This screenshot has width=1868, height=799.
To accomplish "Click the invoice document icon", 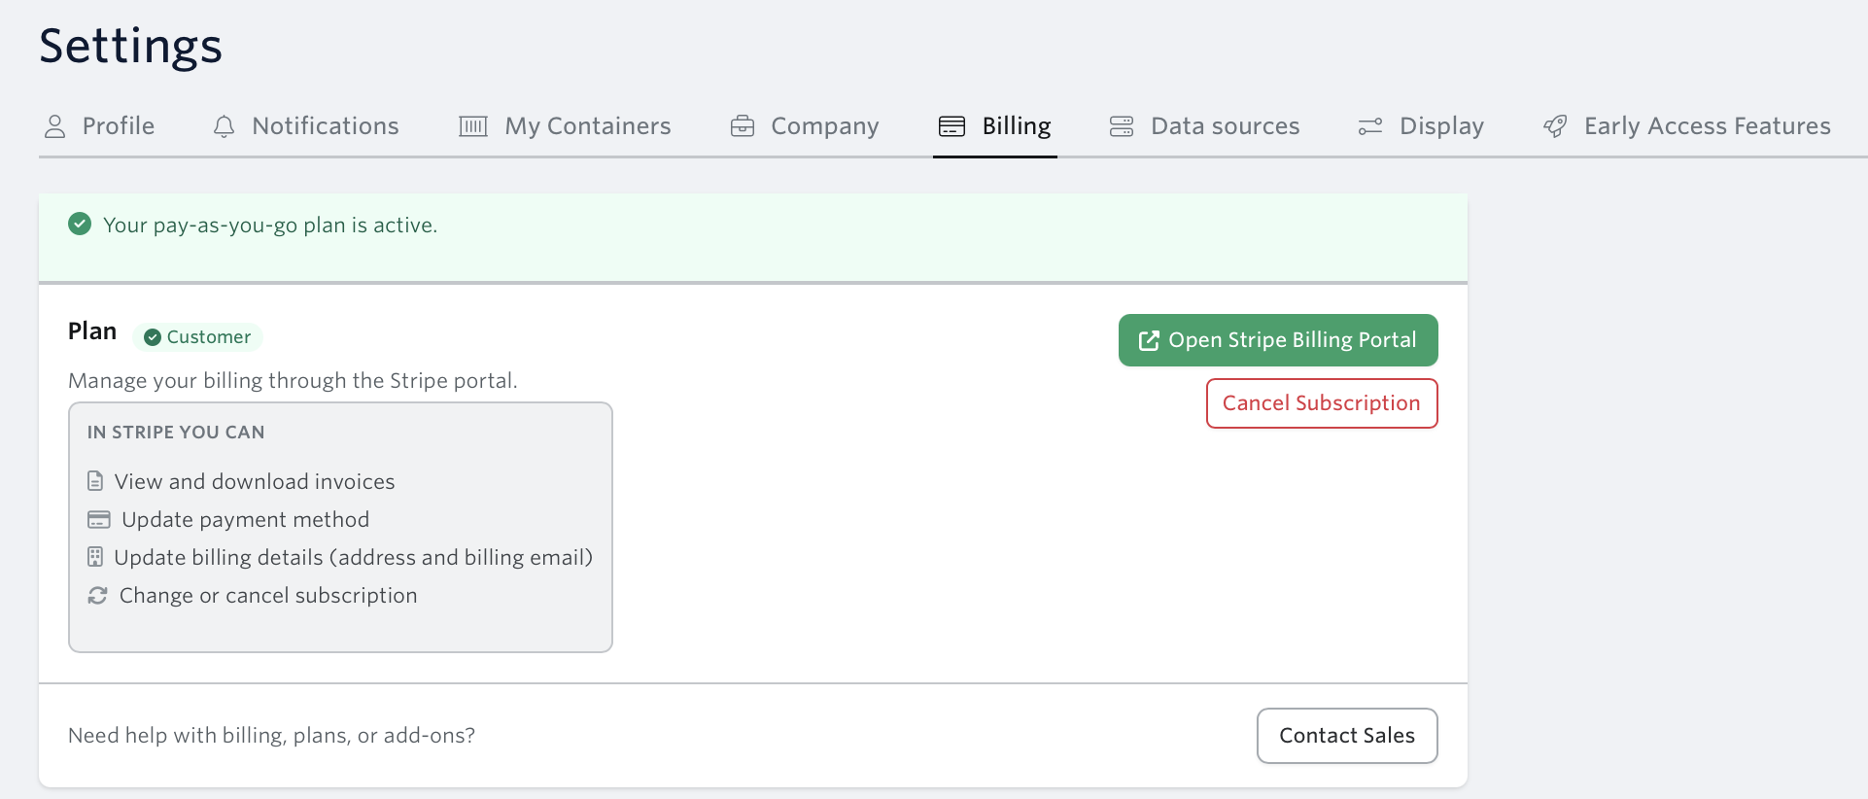I will tap(95, 481).
